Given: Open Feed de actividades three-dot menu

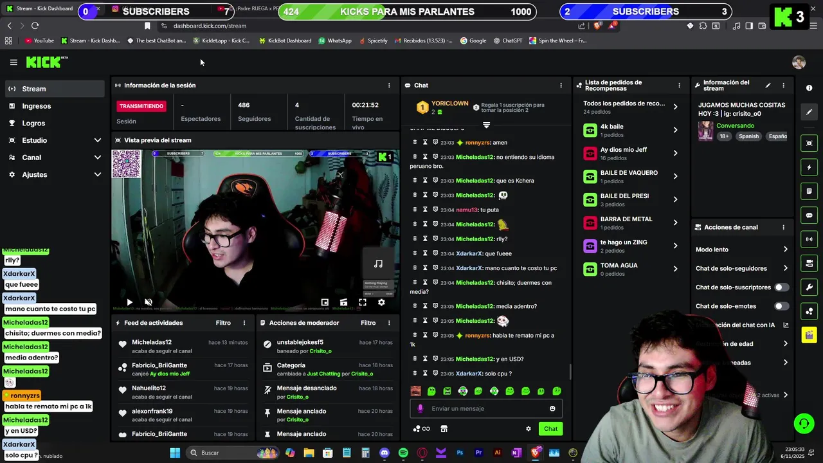Looking at the screenshot, I should (x=244, y=323).
